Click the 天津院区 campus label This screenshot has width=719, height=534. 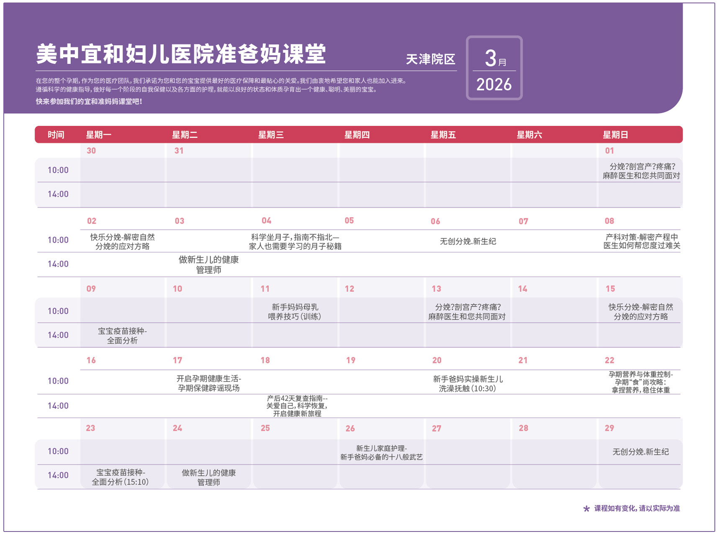(x=430, y=59)
